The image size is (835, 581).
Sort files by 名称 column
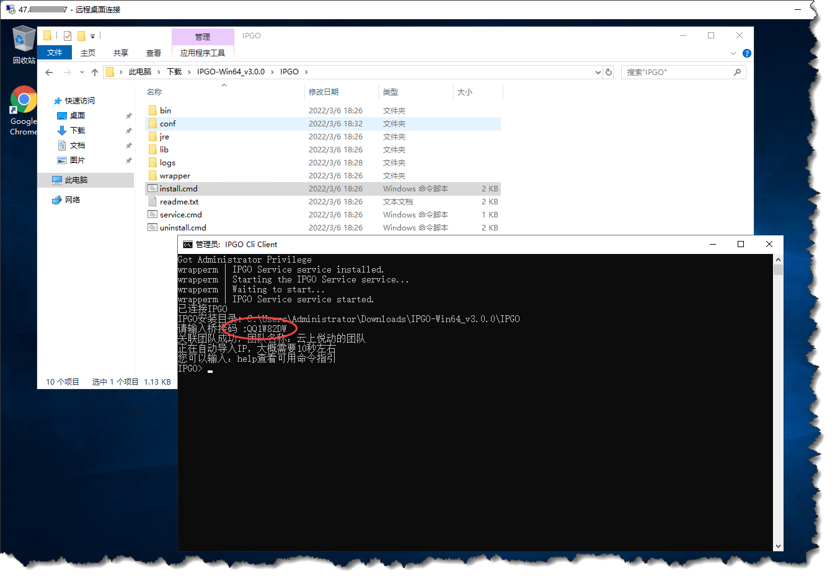click(154, 92)
